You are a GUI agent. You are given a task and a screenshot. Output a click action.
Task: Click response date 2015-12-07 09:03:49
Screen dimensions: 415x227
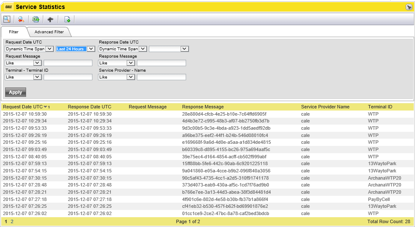coord(90,149)
